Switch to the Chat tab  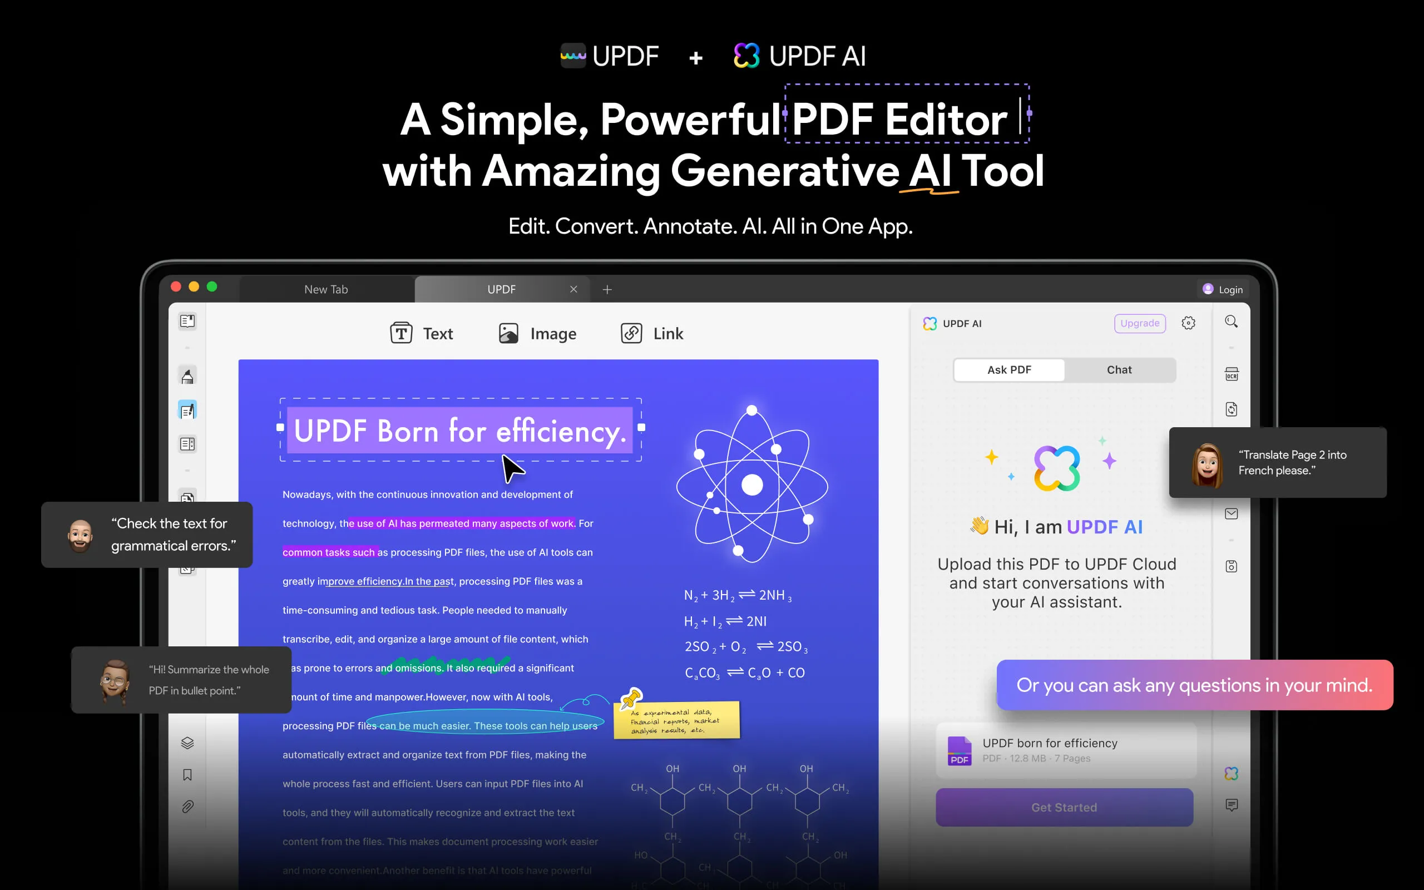[1120, 369]
